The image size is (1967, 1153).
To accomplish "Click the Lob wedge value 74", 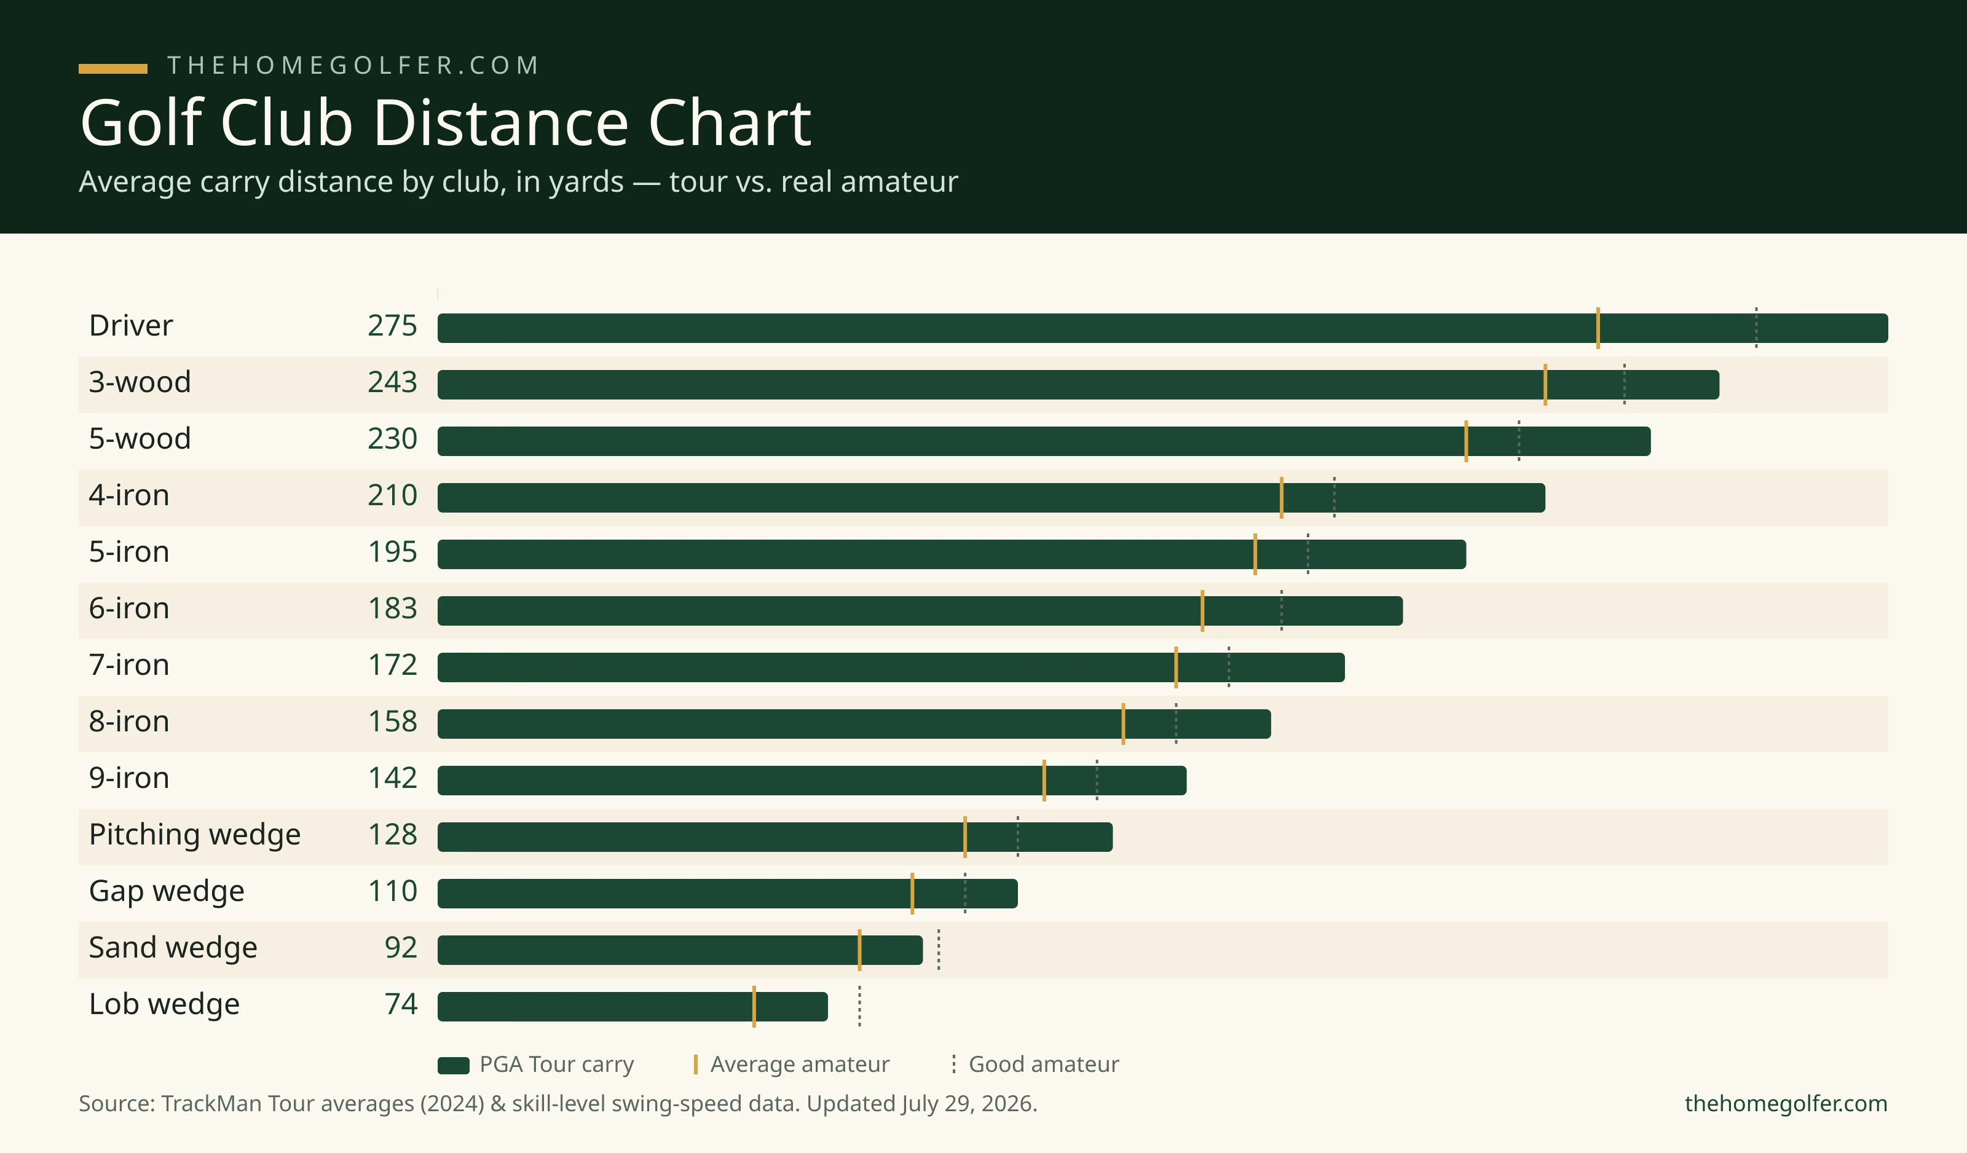I will (x=401, y=1005).
